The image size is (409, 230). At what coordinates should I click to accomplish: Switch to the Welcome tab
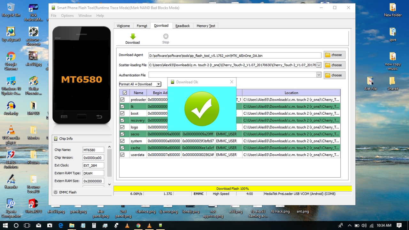point(123,26)
